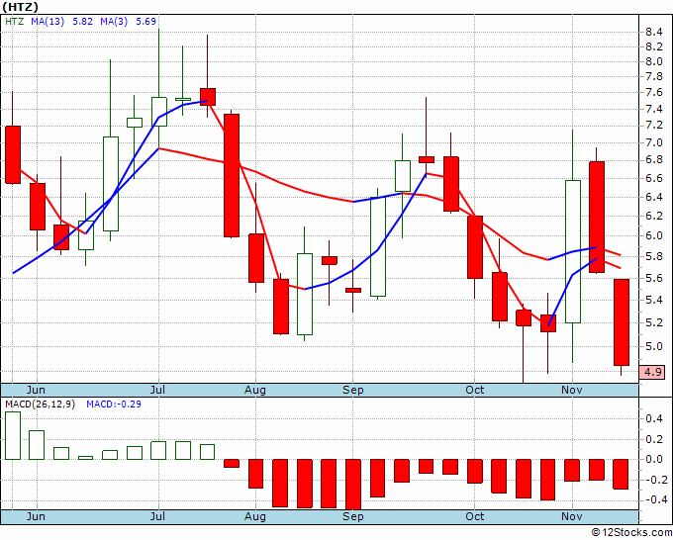Click the Oct label on upper time axis
The image size is (673, 540).
coord(475,390)
